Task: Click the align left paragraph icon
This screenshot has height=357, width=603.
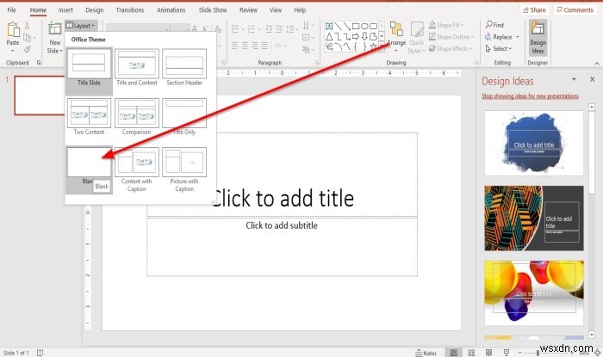Action: (x=235, y=46)
